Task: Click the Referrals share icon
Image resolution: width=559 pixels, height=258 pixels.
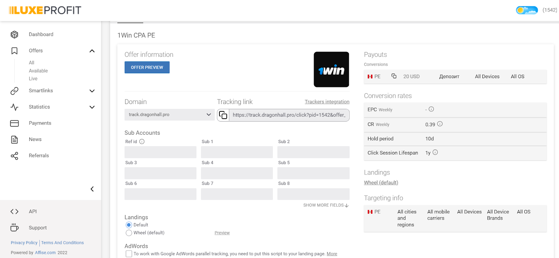Action: (x=14, y=156)
